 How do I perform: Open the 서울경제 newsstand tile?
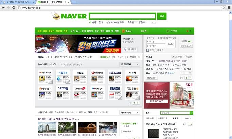[63, 77]
